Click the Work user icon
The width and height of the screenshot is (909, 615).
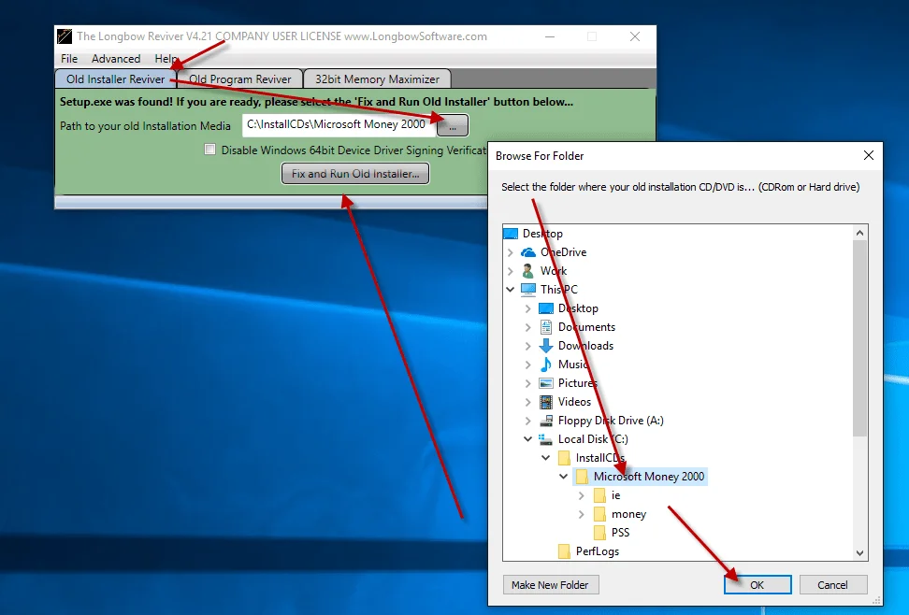pos(528,271)
